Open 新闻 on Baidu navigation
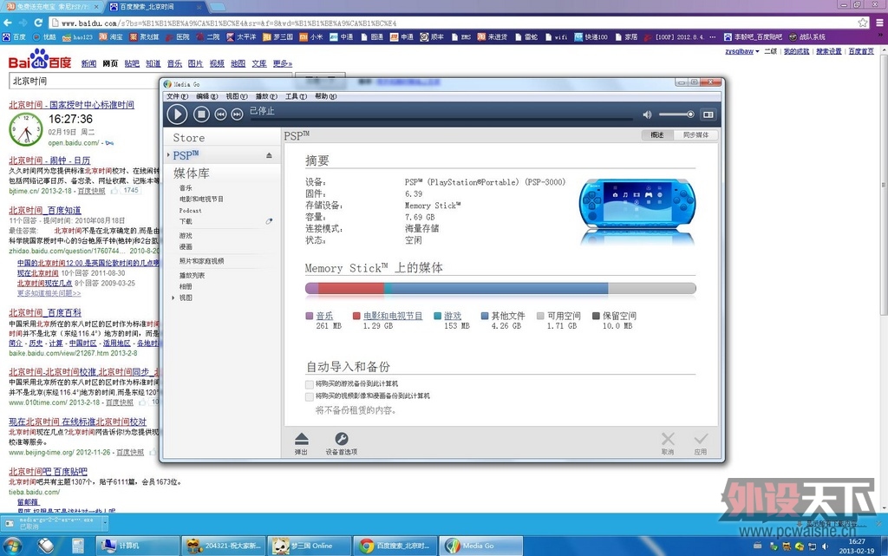 [x=88, y=63]
